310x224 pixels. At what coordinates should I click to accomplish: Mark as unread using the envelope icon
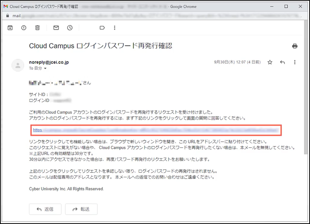(56, 28)
